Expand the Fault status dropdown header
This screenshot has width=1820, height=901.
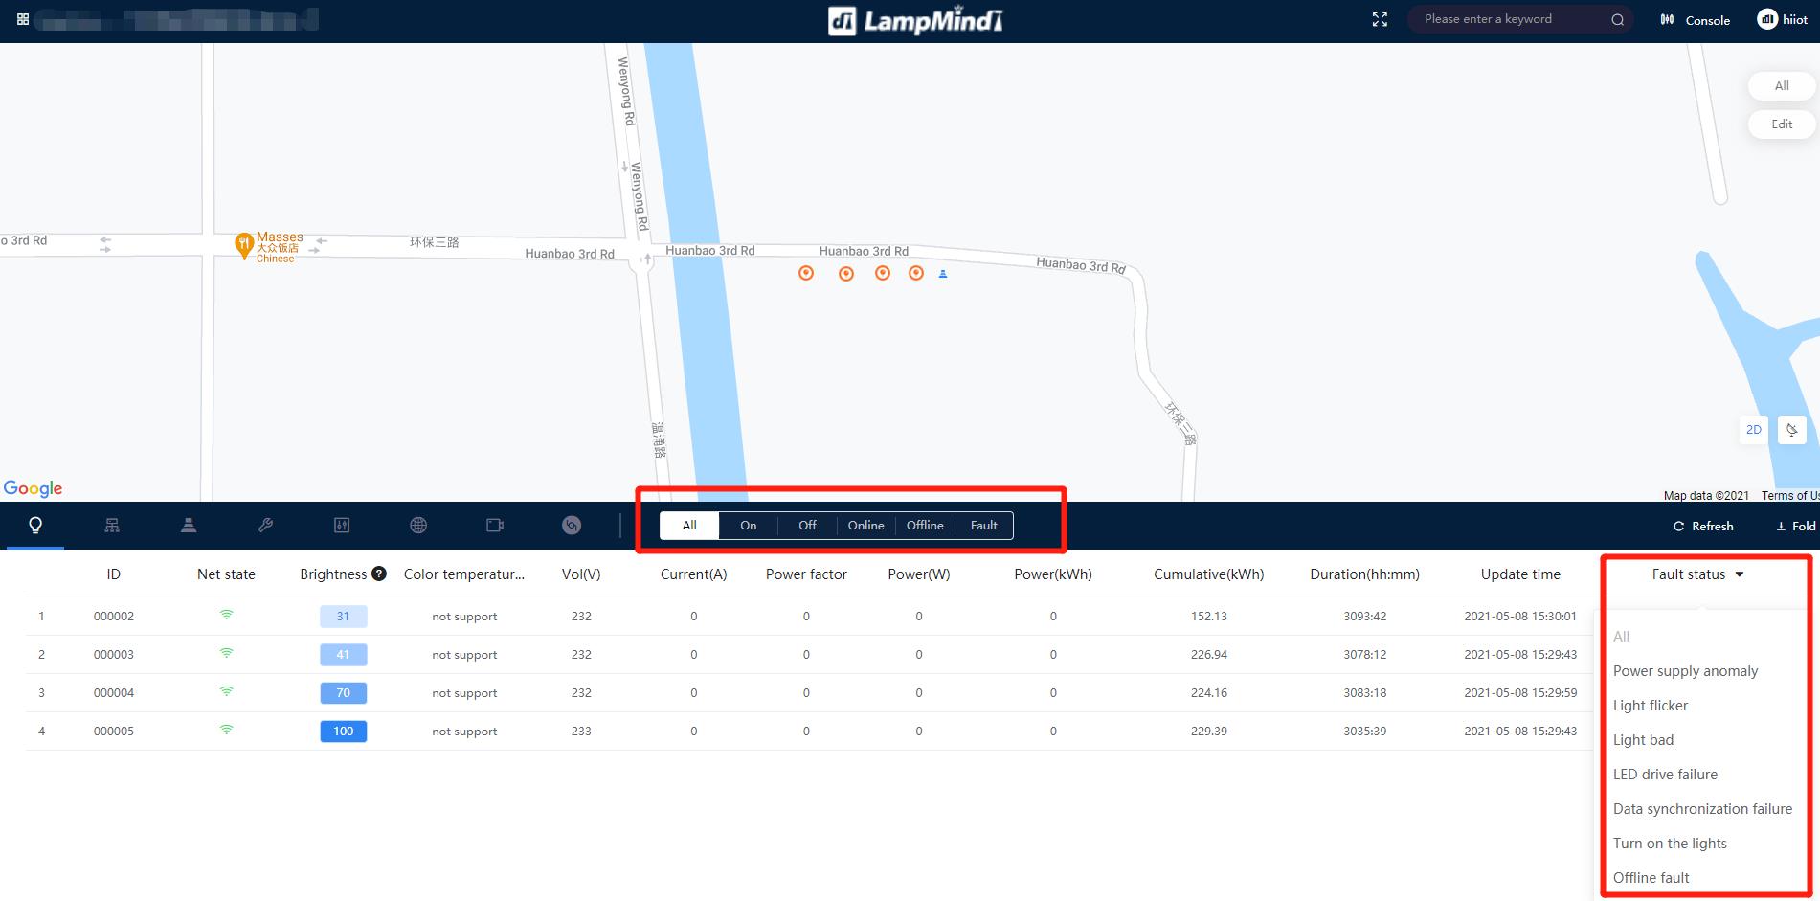(x=1697, y=574)
